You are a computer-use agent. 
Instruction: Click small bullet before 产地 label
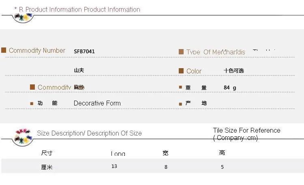[180, 104]
